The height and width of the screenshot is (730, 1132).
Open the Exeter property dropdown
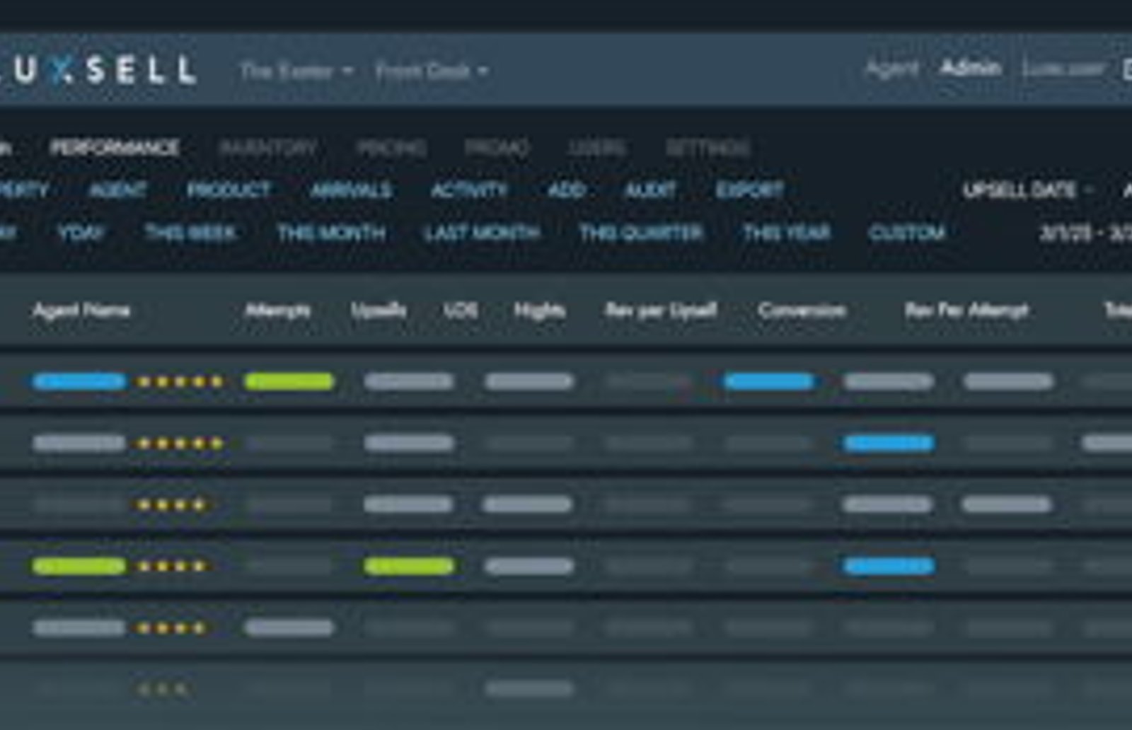click(x=296, y=71)
